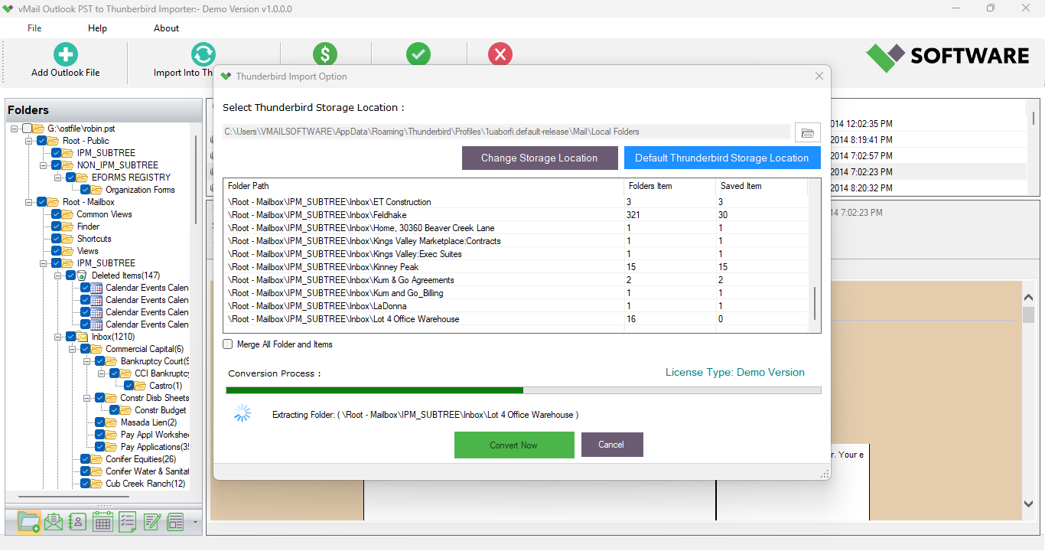Uncheck the Organization Forms folder

pyautogui.click(x=86, y=189)
